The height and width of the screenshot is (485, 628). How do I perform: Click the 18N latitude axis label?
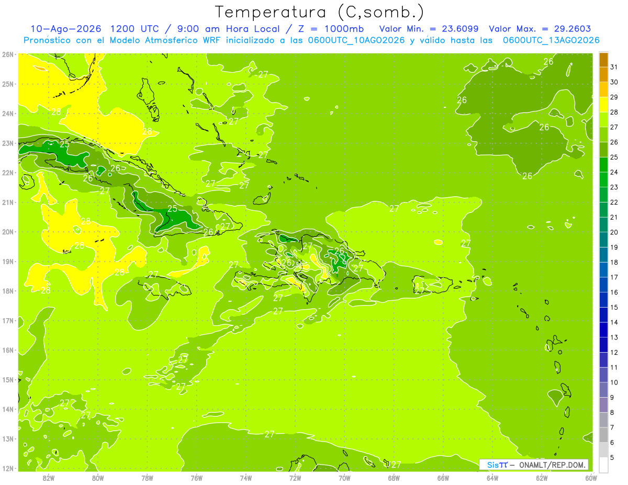pos(7,291)
